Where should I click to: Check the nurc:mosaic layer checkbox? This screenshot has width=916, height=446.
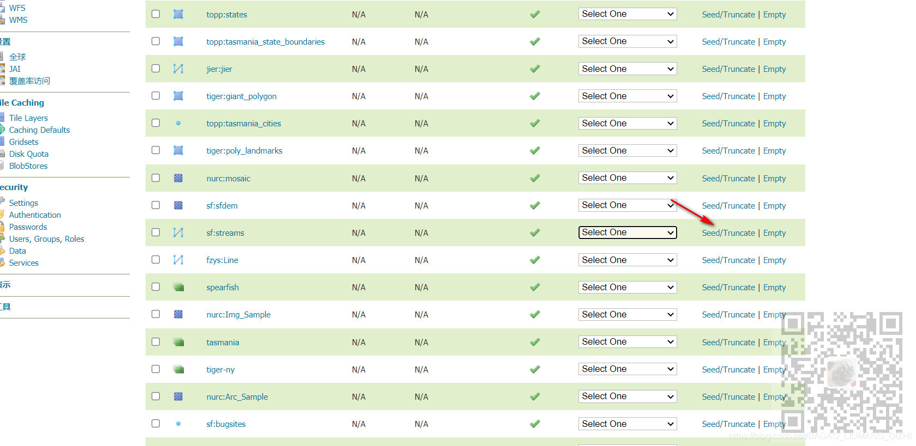pyautogui.click(x=156, y=178)
